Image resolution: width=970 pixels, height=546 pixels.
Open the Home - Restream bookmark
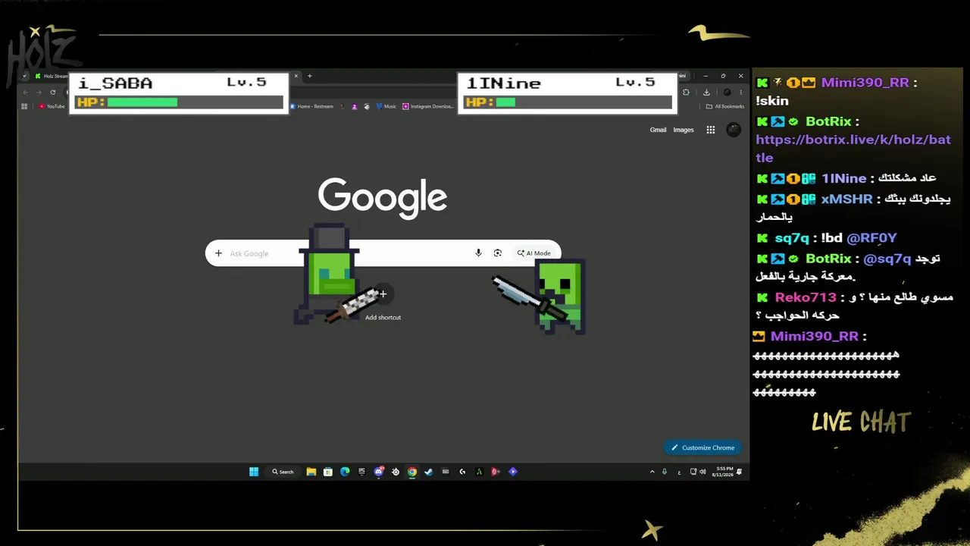coord(311,106)
